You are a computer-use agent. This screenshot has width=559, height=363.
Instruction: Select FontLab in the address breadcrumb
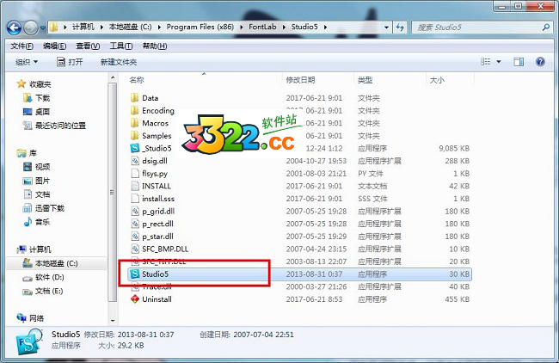point(262,28)
